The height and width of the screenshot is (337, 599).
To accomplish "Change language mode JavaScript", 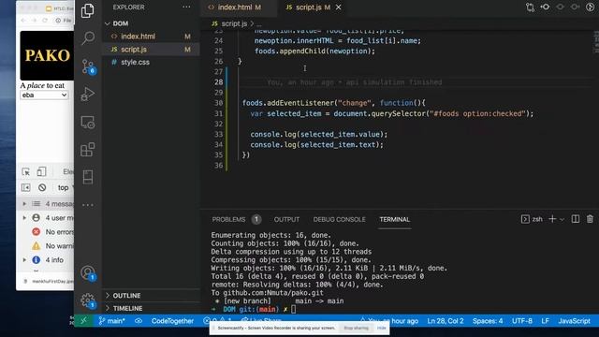I will pyautogui.click(x=574, y=321).
